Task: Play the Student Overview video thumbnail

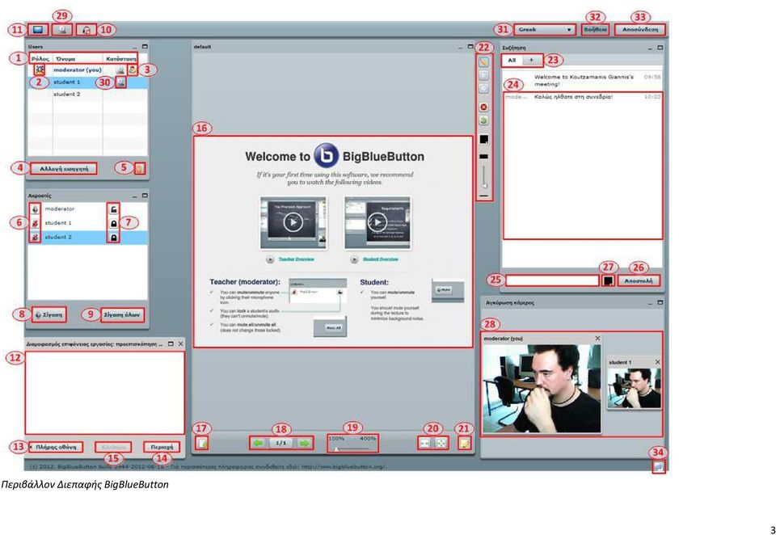Action: 377,223
